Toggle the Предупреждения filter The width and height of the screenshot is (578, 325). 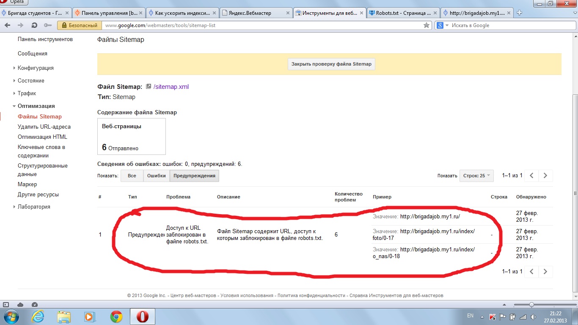click(x=194, y=176)
